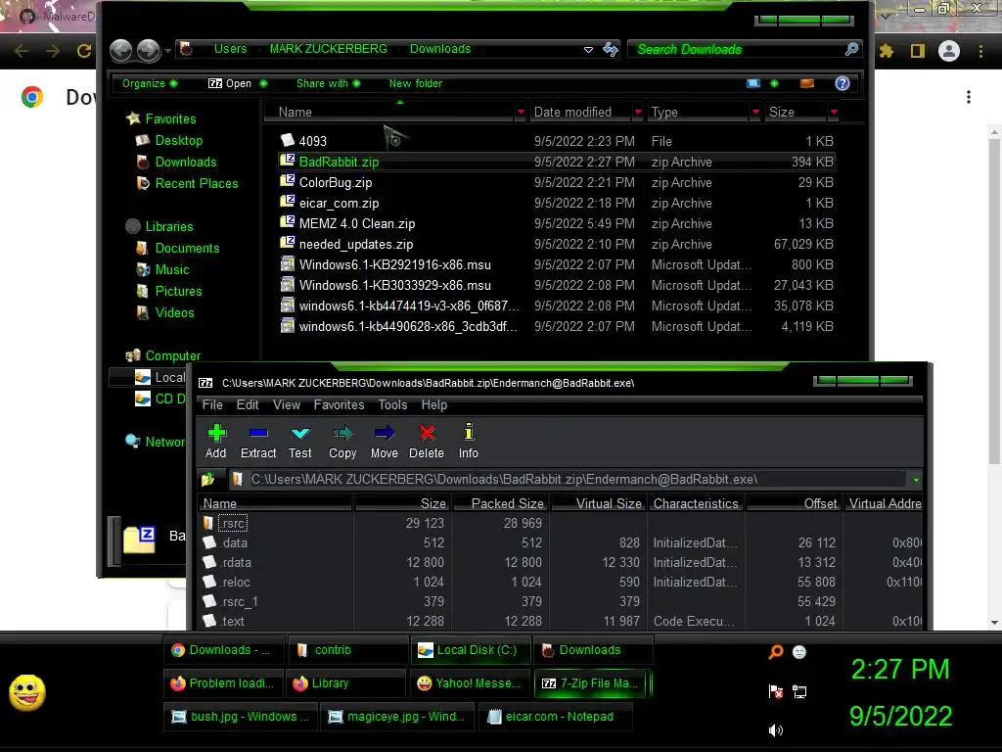
Task: Click the smiley Start button on taskbar
Action: (x=27, y=692)
